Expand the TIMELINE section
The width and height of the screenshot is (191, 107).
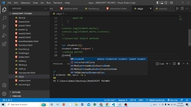point(29,96)
